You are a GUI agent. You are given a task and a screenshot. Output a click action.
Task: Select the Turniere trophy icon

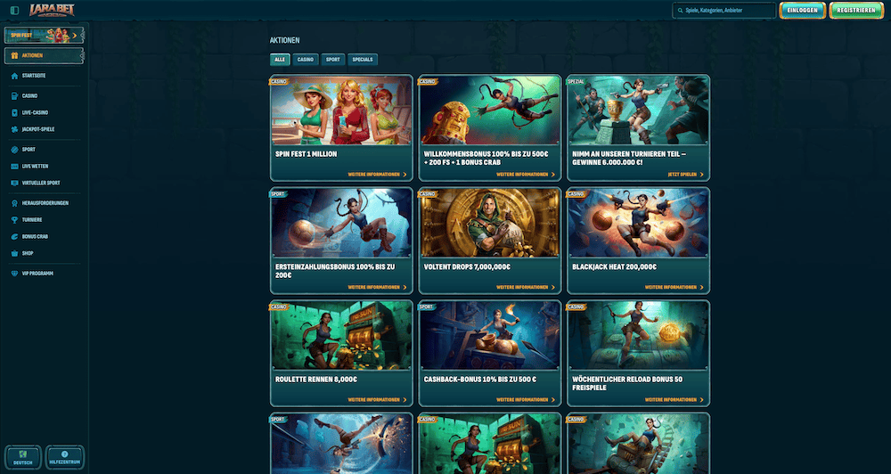14,219
